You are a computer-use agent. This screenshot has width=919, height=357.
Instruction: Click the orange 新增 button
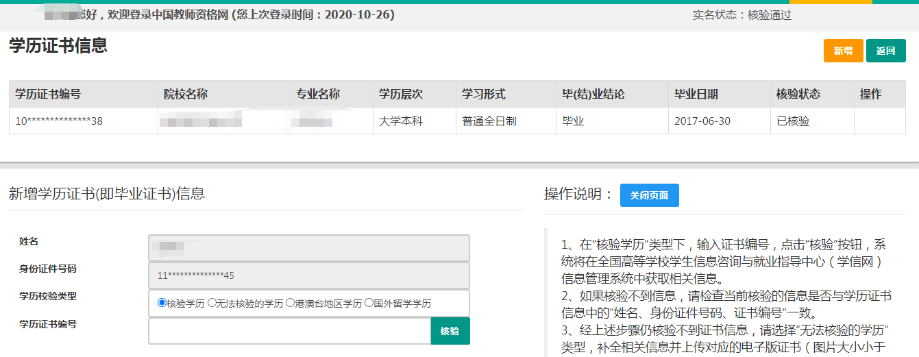point(843,51)
